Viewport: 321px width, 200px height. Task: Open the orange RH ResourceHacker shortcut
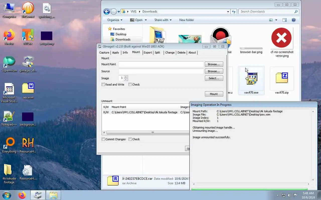28,145
